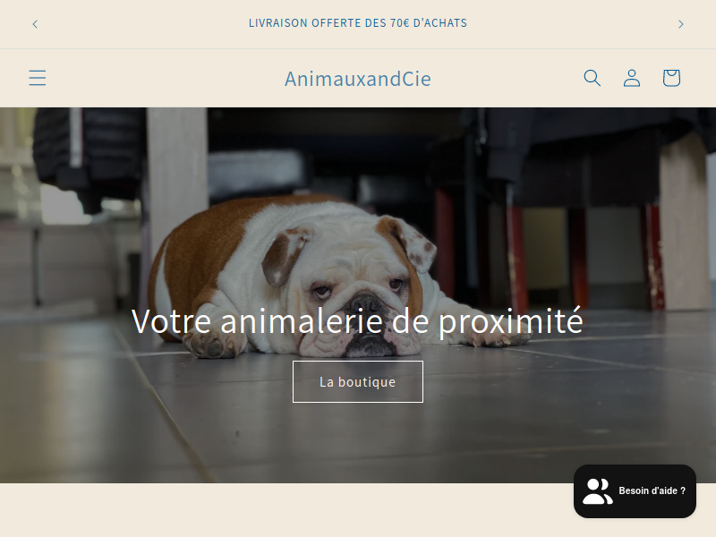Viewport: 716px width, 537px height.
Task: Open the Besoin d'aide ? chat
Action: pos(635,491)
